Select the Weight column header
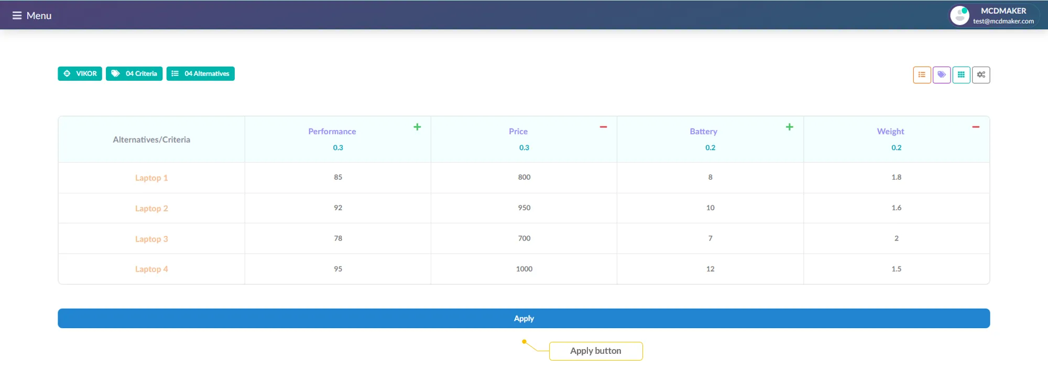Viewport: 1048px width, 379px height. pyautogui.click(x=891, y=132)
